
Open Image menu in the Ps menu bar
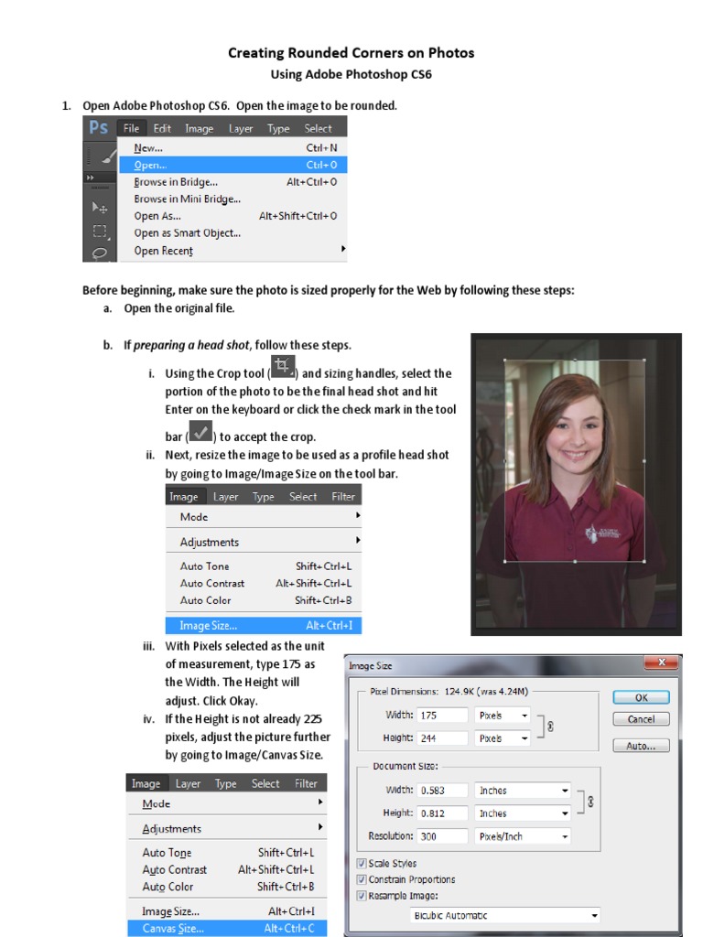coord(199,128)
